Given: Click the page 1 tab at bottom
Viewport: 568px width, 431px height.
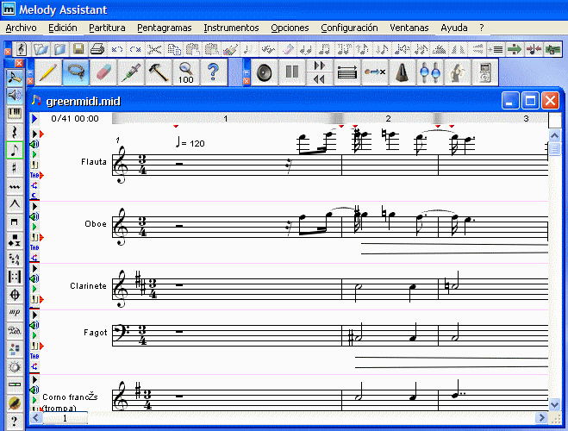Looking at the screenshot, I should pyautogui.click(x=66, y=418).
